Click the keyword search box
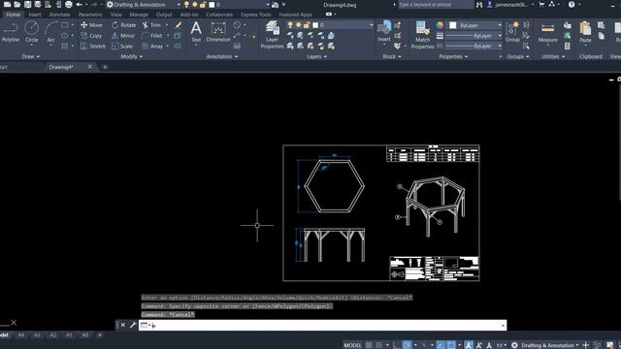 click(x=436, y=5)
